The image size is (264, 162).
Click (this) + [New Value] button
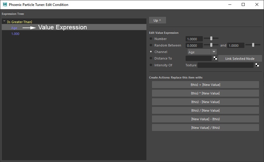[205, 85]
